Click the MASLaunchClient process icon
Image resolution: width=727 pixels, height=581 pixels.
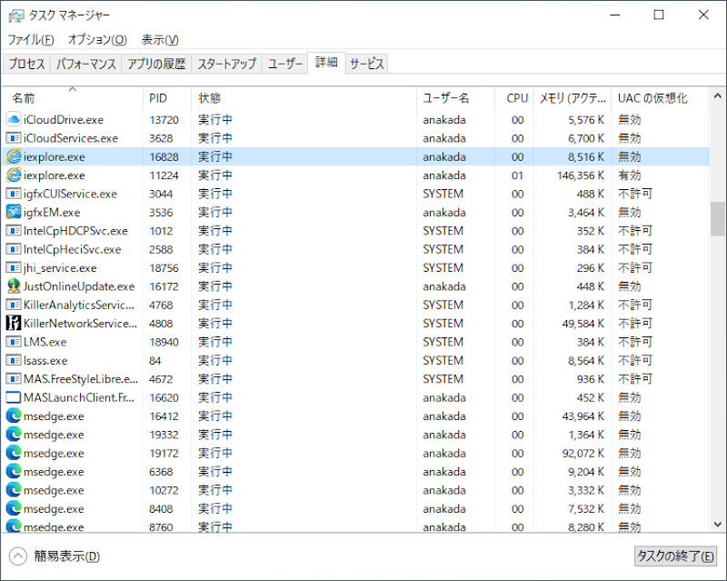coord(14,397)
